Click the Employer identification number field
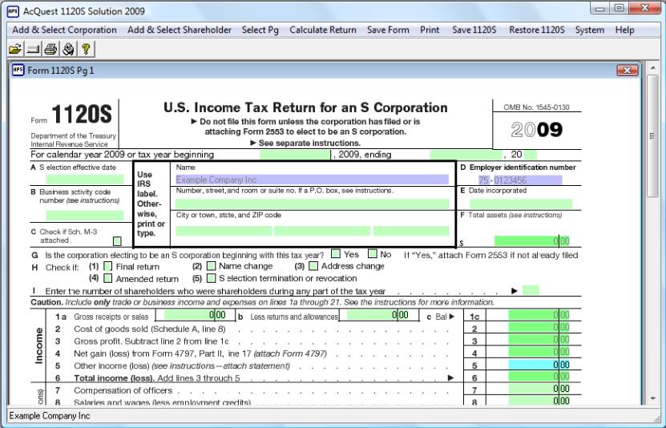 point(520,180)
